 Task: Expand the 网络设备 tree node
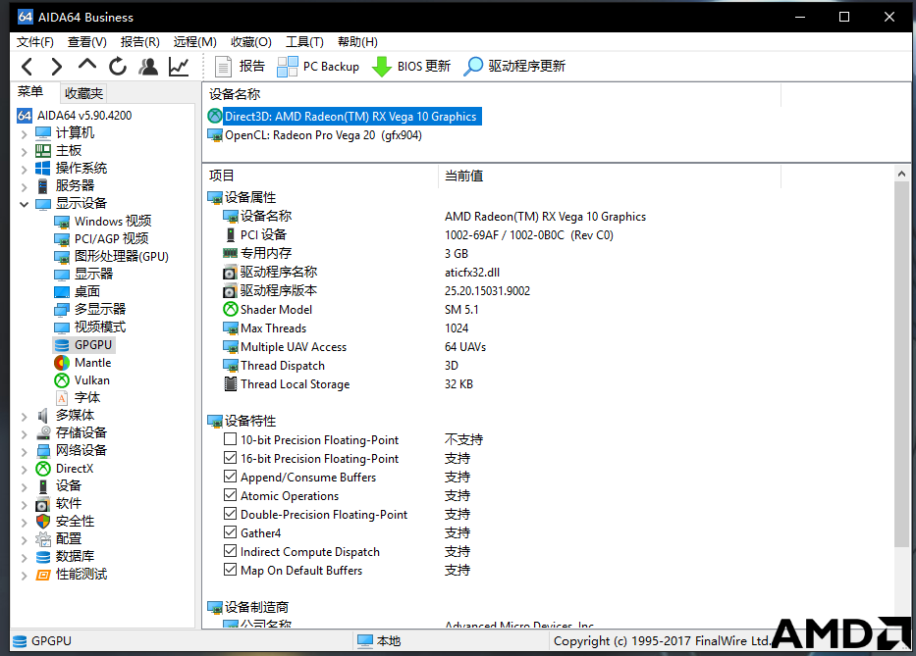click(x=24, y=451)
